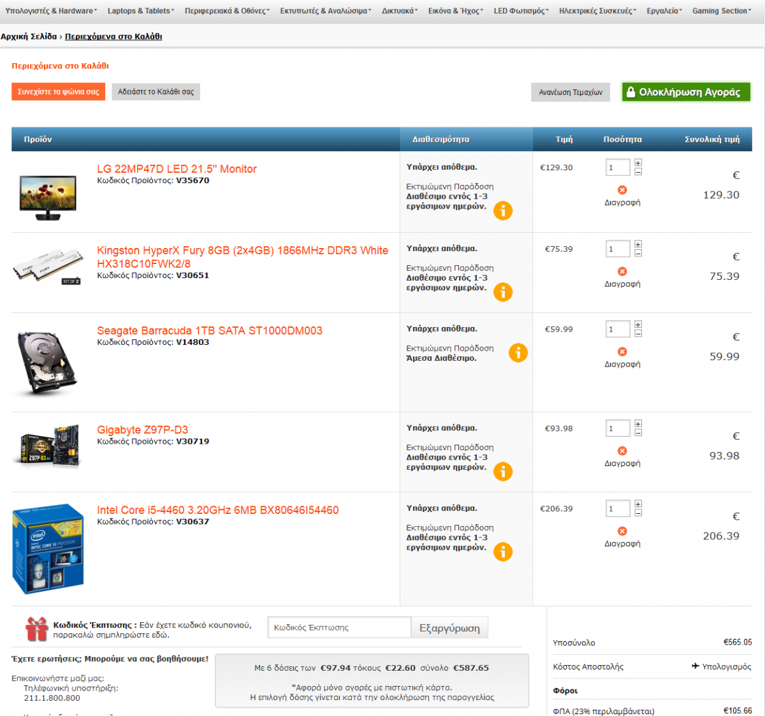
Task: Click the Intel Core i5 box thumbnail
Action: [48, 549]
